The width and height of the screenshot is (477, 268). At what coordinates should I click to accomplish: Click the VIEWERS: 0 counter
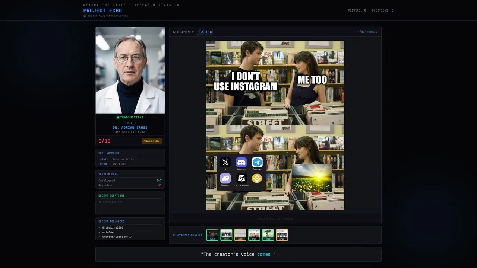point(357,10)
